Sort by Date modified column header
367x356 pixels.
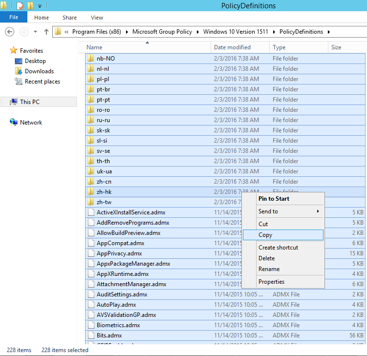(x=240, y=47)
